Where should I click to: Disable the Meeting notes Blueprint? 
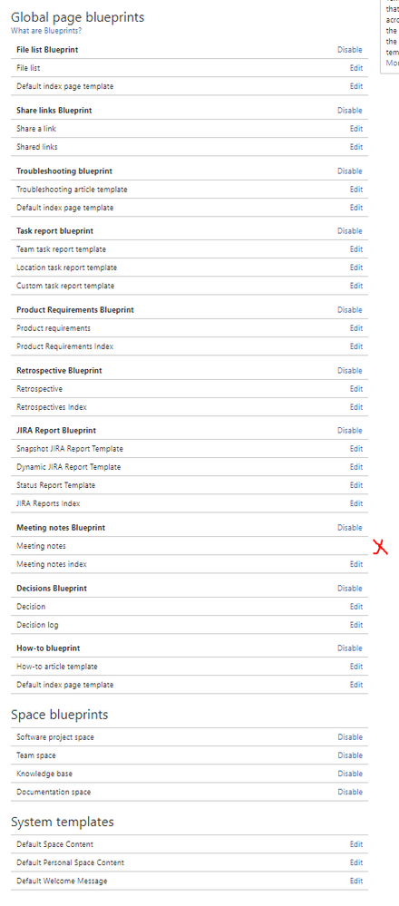350,528
